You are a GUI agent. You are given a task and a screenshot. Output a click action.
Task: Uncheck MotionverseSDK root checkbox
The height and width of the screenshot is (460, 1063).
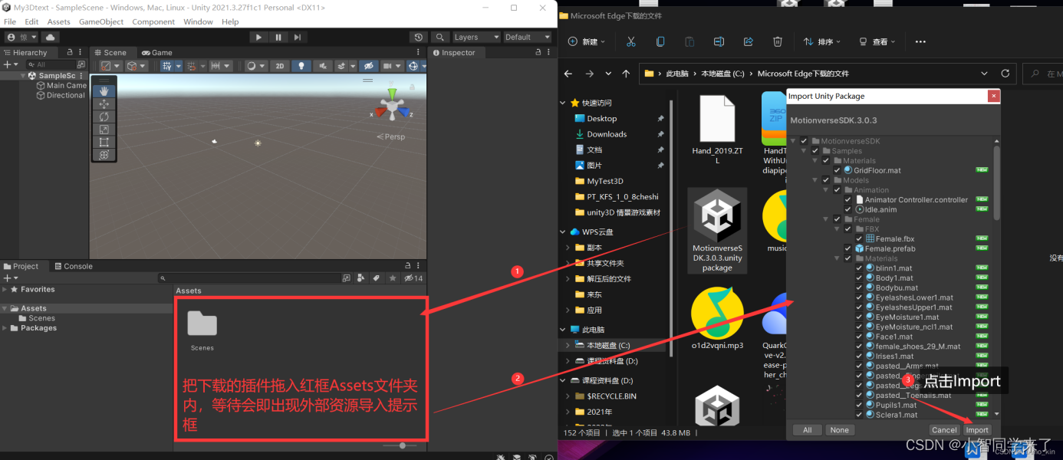pos(804,141)
